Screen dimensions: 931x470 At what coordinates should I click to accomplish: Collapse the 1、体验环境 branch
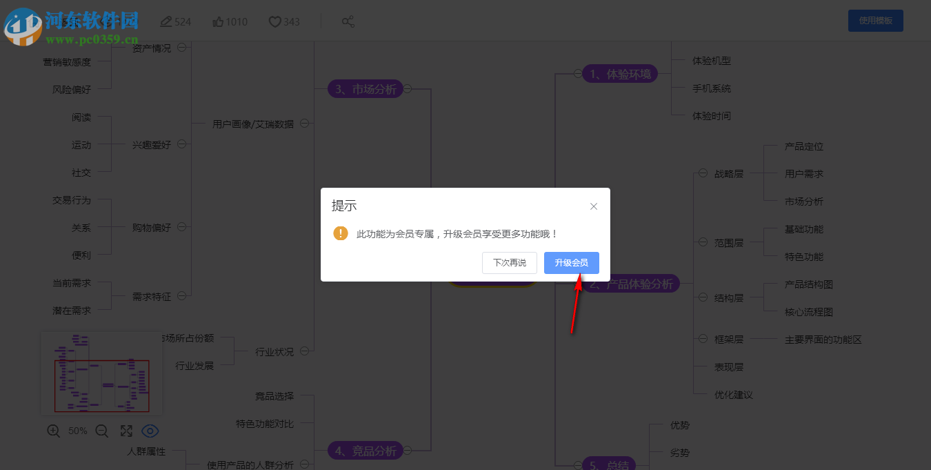tap(577, 73)
